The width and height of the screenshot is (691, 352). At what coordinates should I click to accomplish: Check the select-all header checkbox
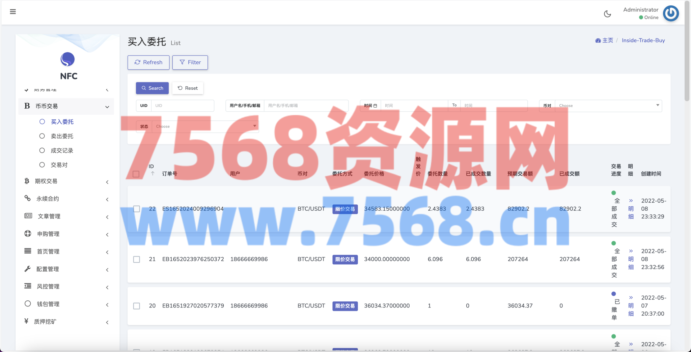click(136, 174)
